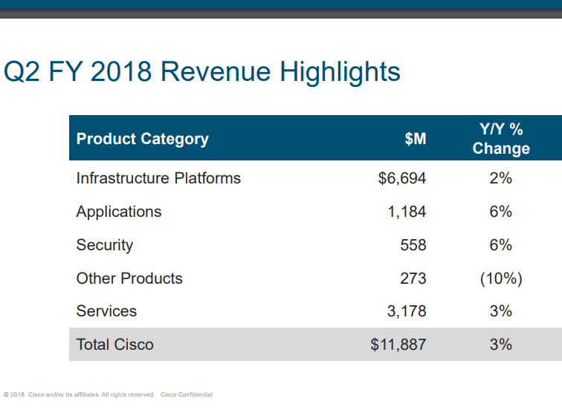The height and width of the screenshot is (410, 562).
Task: Click the $11,887 total revenue value
Action: click(x=398, y=345)
